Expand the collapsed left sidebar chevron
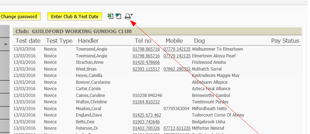This screenshot has height=134, width=310. coord(6,44)
